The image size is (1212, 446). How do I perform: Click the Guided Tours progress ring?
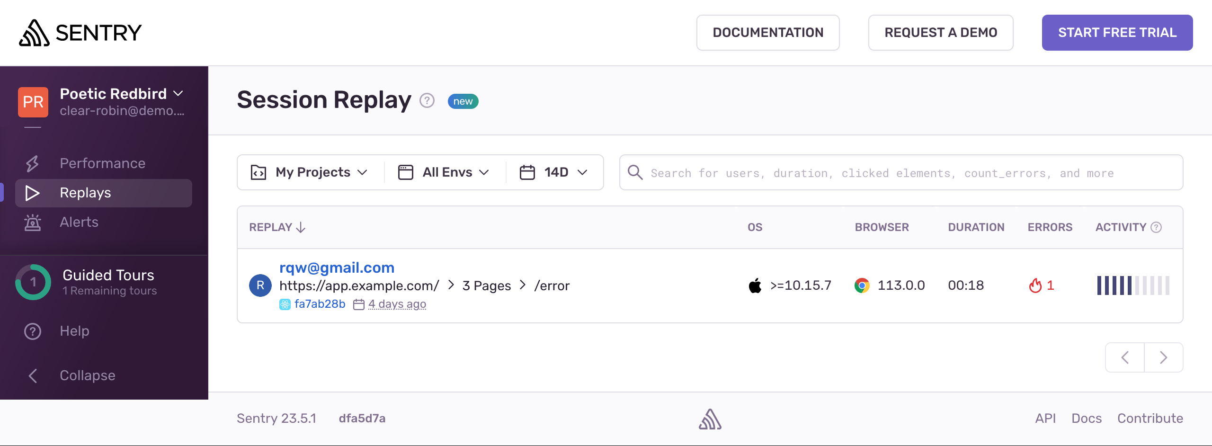point(33,282)
